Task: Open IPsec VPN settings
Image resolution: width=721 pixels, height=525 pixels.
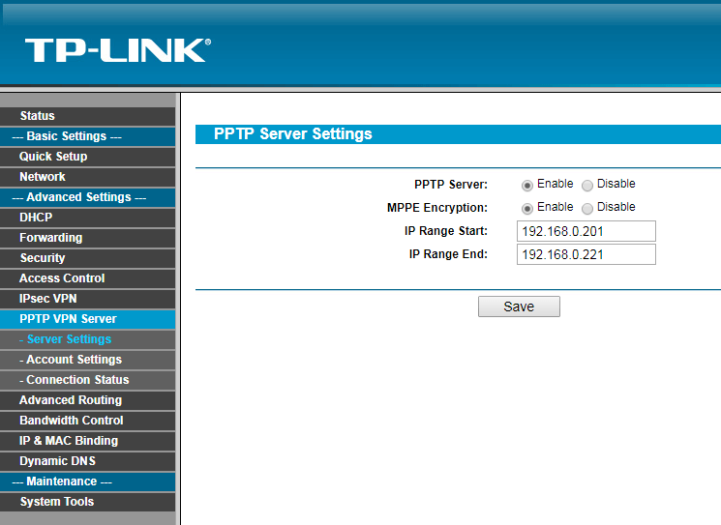Action: click(47, 299)
